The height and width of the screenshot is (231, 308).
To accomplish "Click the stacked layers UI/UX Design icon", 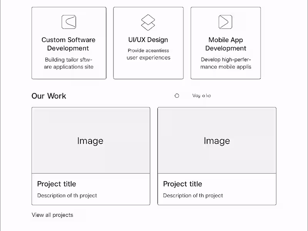I will [x=148, y=22].
